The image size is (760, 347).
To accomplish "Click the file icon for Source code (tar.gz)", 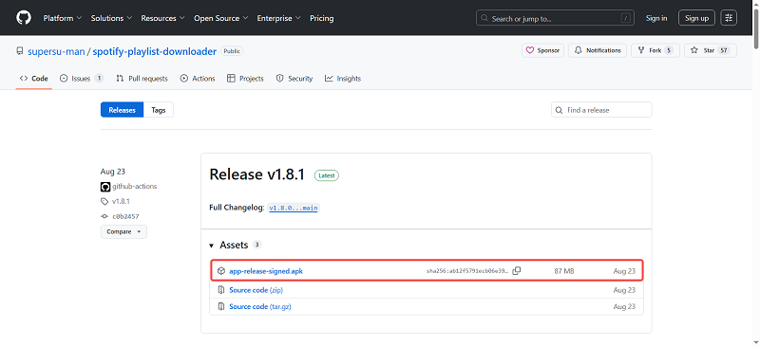I will (221, 307).
